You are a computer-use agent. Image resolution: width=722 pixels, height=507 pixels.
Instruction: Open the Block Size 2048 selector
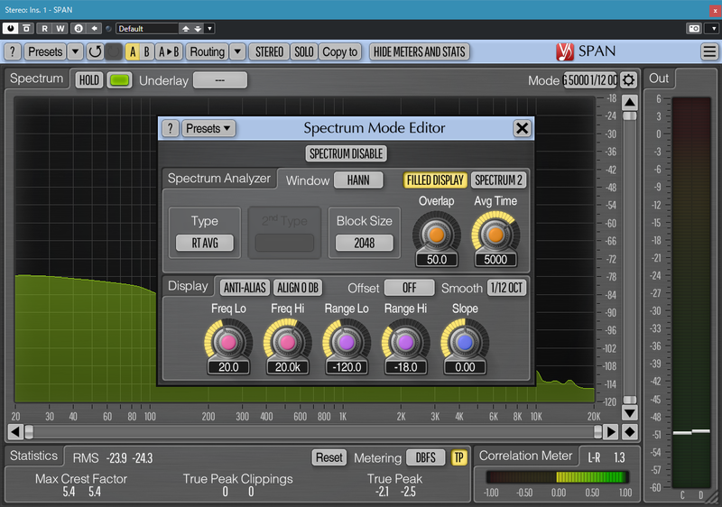(365, 243)
